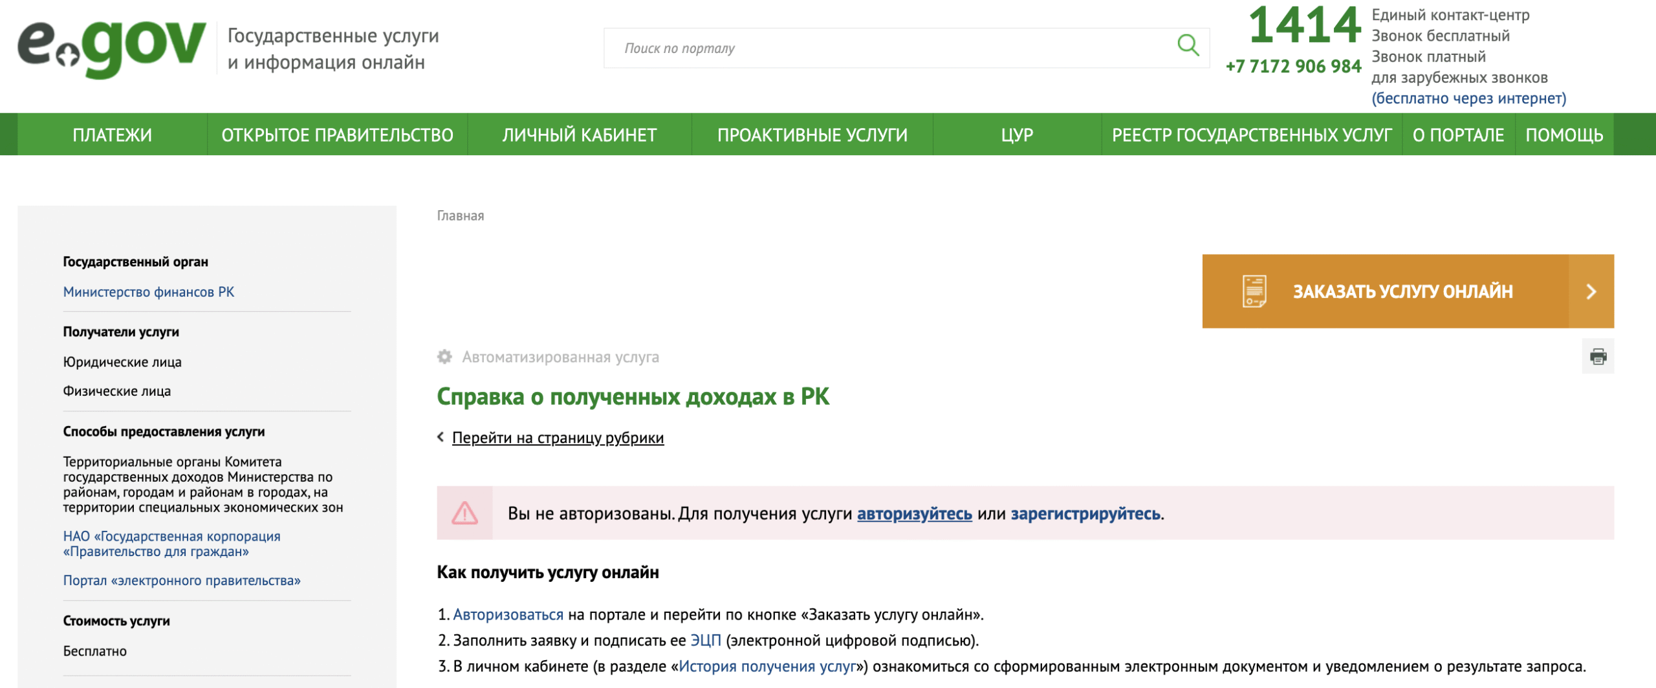
Task: Click the back chevron before Перейти на страницу рубрики
Action: tap(441, 438)
